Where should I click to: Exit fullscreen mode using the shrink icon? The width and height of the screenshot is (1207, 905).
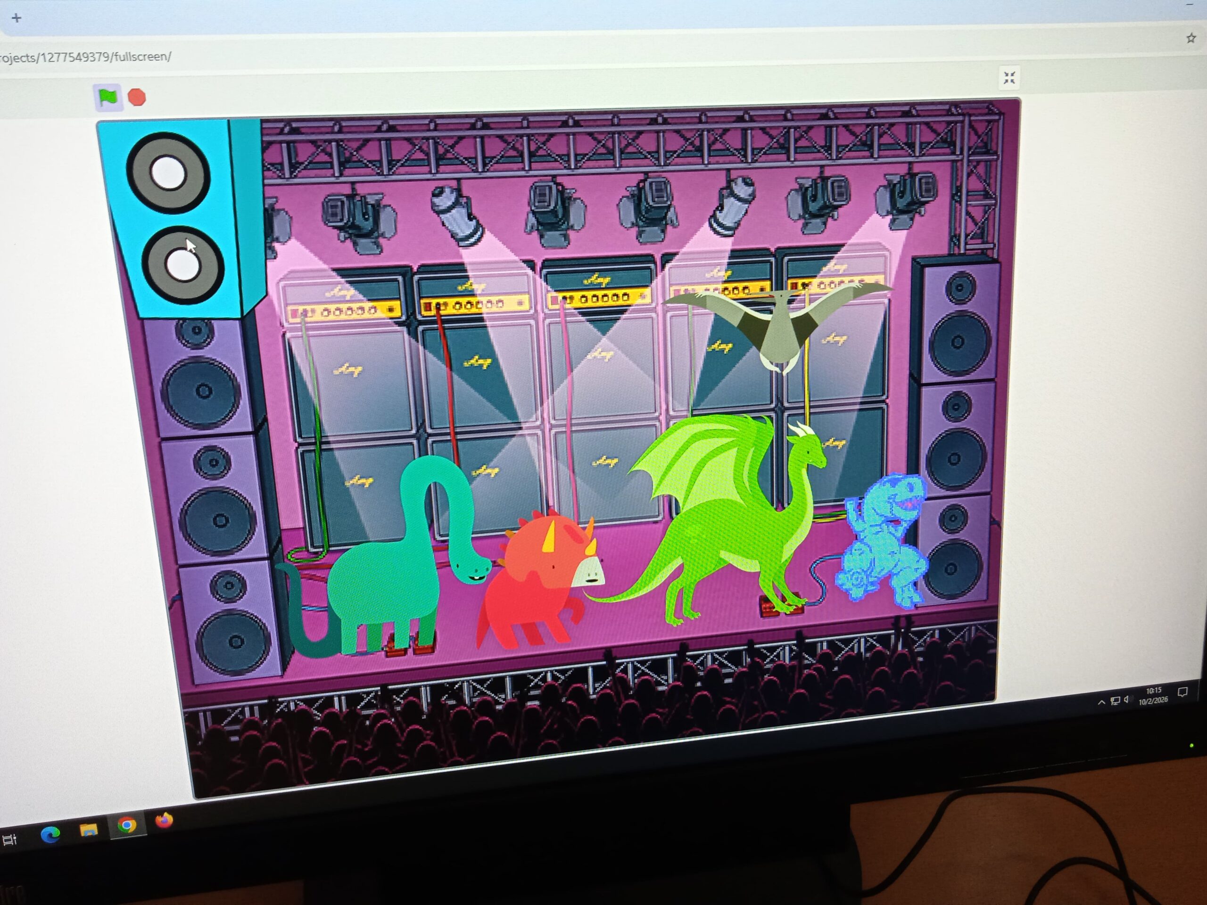[1009, 78]
